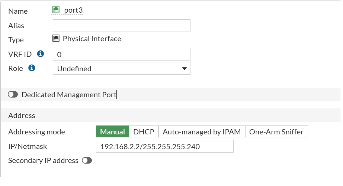This screenshot has height=186, width=343.
Task: Click the info icon beside Role
Action: point(32,68)
